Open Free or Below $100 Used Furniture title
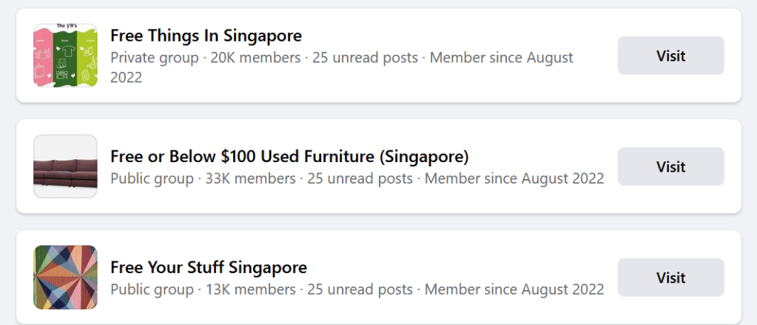 pos(289,157)
